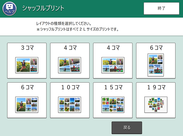The image size is (183, 136).
Task: Click the 10コマ collage preview thumbnail
Action: pos(70,105)
